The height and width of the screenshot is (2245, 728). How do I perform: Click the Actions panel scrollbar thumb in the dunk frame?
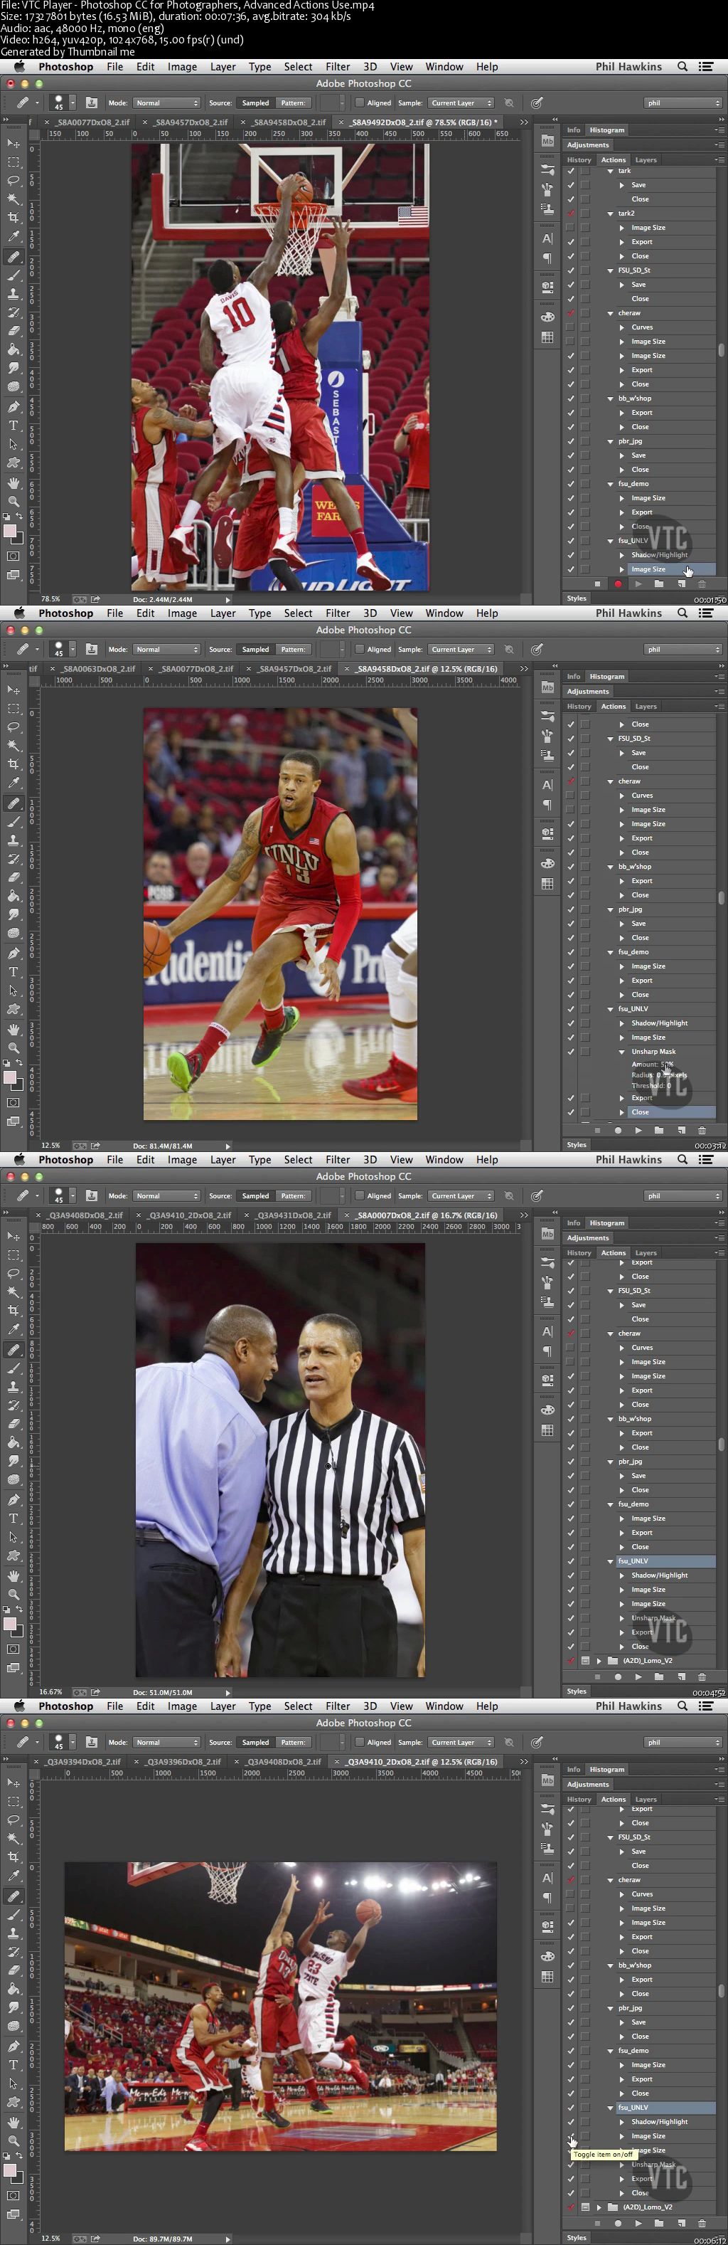(721, 350)
